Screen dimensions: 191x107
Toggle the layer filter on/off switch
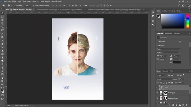184,75
